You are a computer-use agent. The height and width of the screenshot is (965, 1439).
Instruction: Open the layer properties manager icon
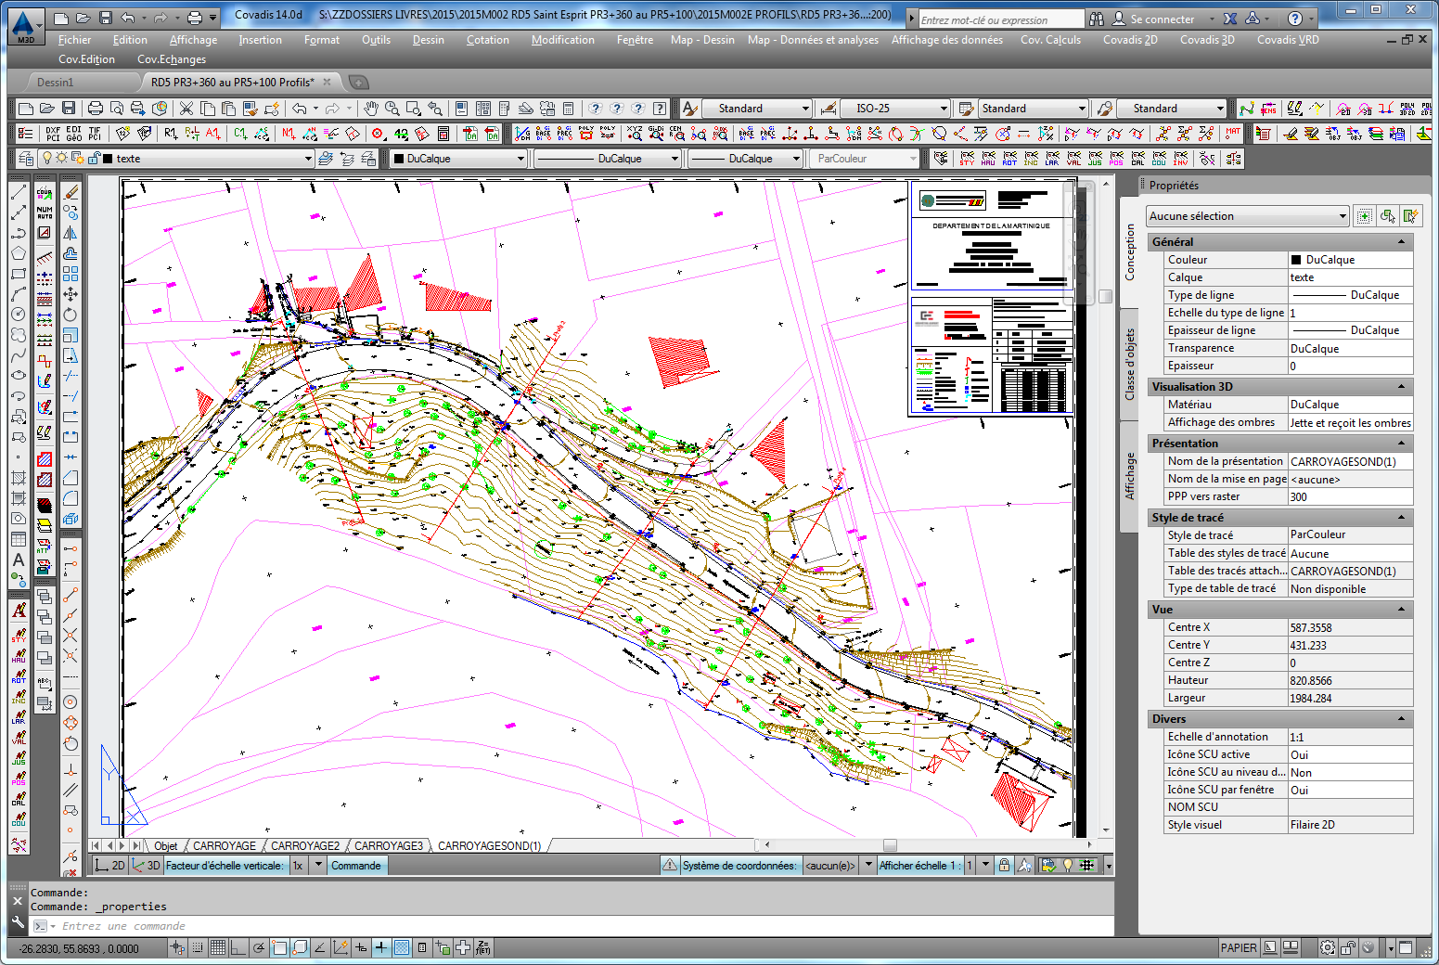tap(26, 159)
